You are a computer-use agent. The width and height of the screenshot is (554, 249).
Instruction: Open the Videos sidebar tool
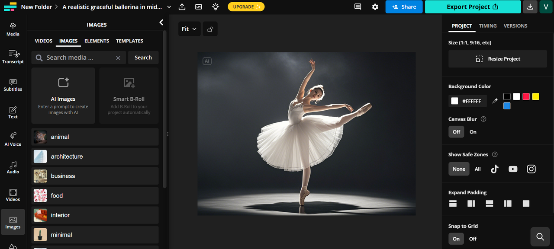pyautogui.click(x=13, y=195)
